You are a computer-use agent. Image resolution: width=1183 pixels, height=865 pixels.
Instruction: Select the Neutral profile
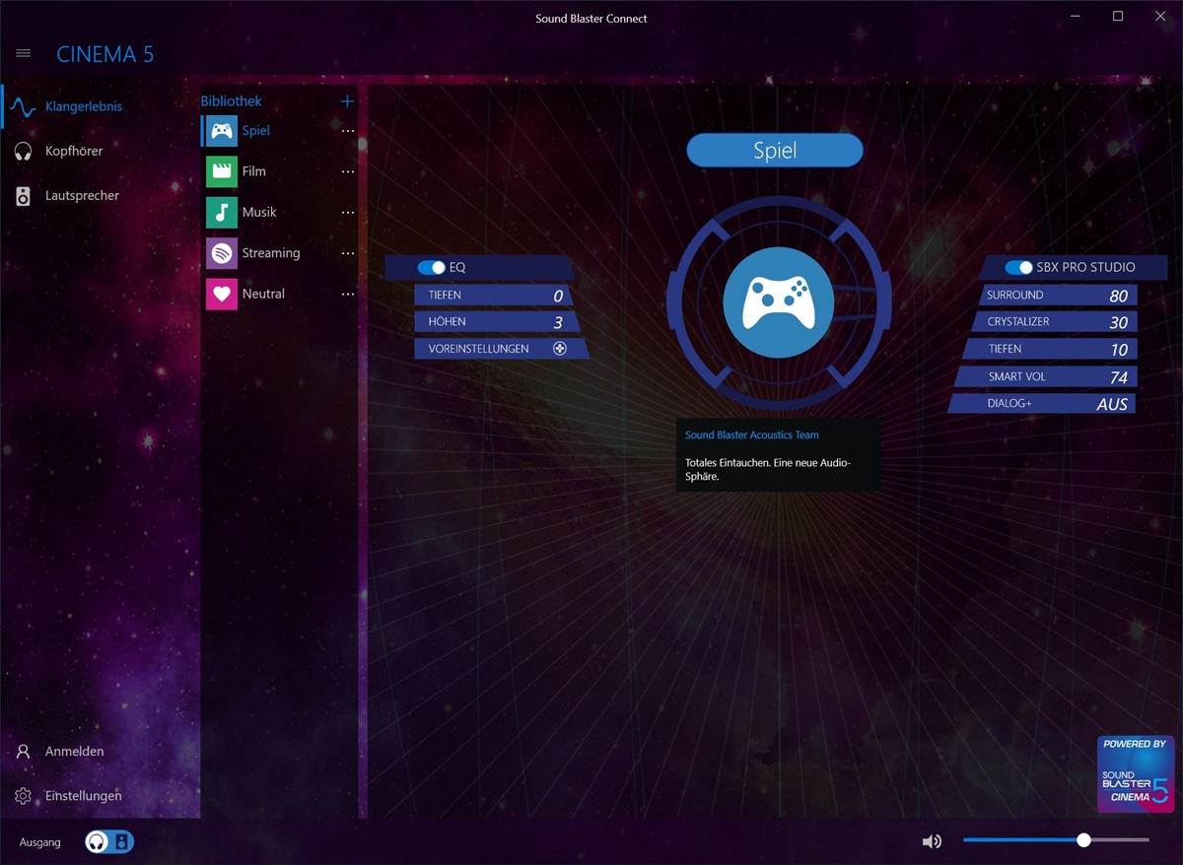pyautogui.click(x=281, y=294)
